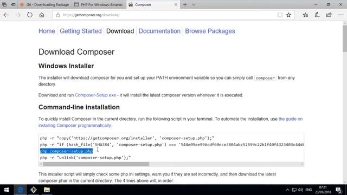Open the Home navigation link
Screen dimensions: 347x195
click(x=47, y=31)
